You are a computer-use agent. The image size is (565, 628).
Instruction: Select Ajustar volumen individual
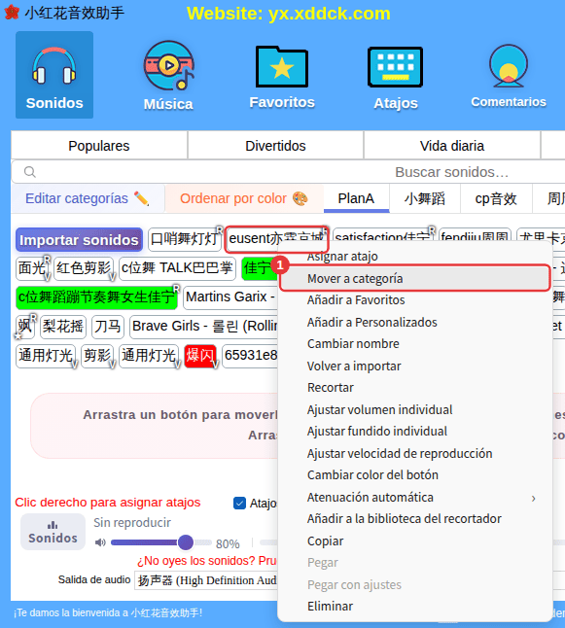click(415, 409)
